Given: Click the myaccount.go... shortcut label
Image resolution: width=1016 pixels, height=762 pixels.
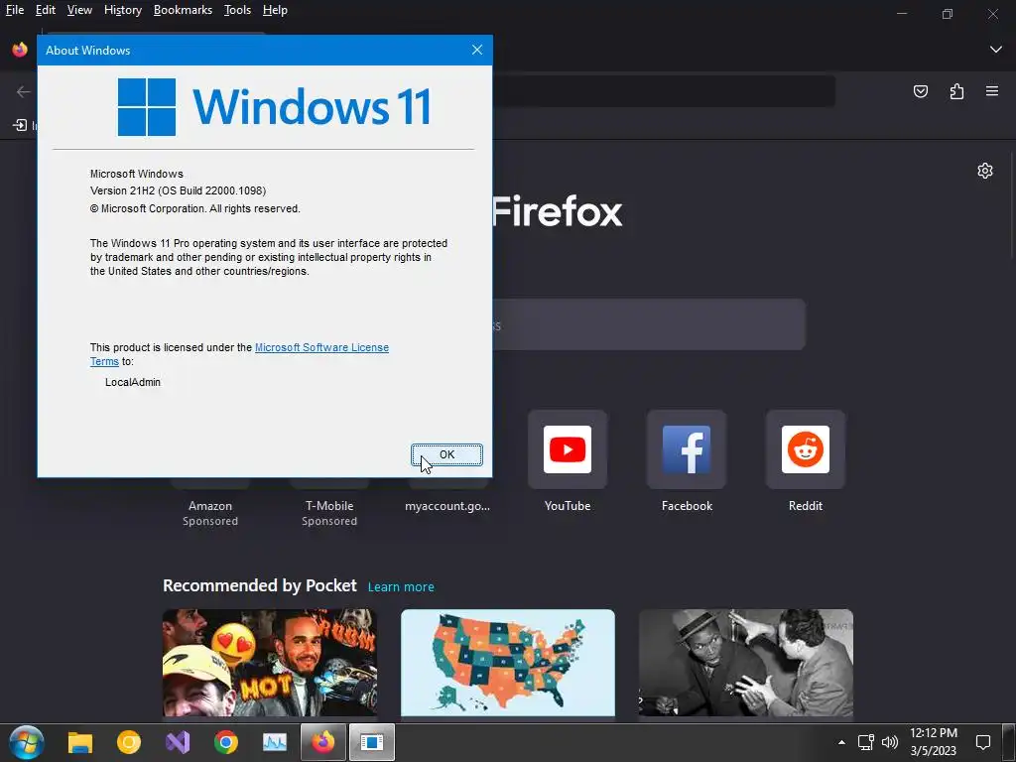Looking at the screenshot, I should [x=447, y=506].
